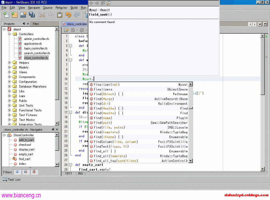Minimize the Navigator panel
The height and width of the screenshot is (200, 270).
(53, 129)
